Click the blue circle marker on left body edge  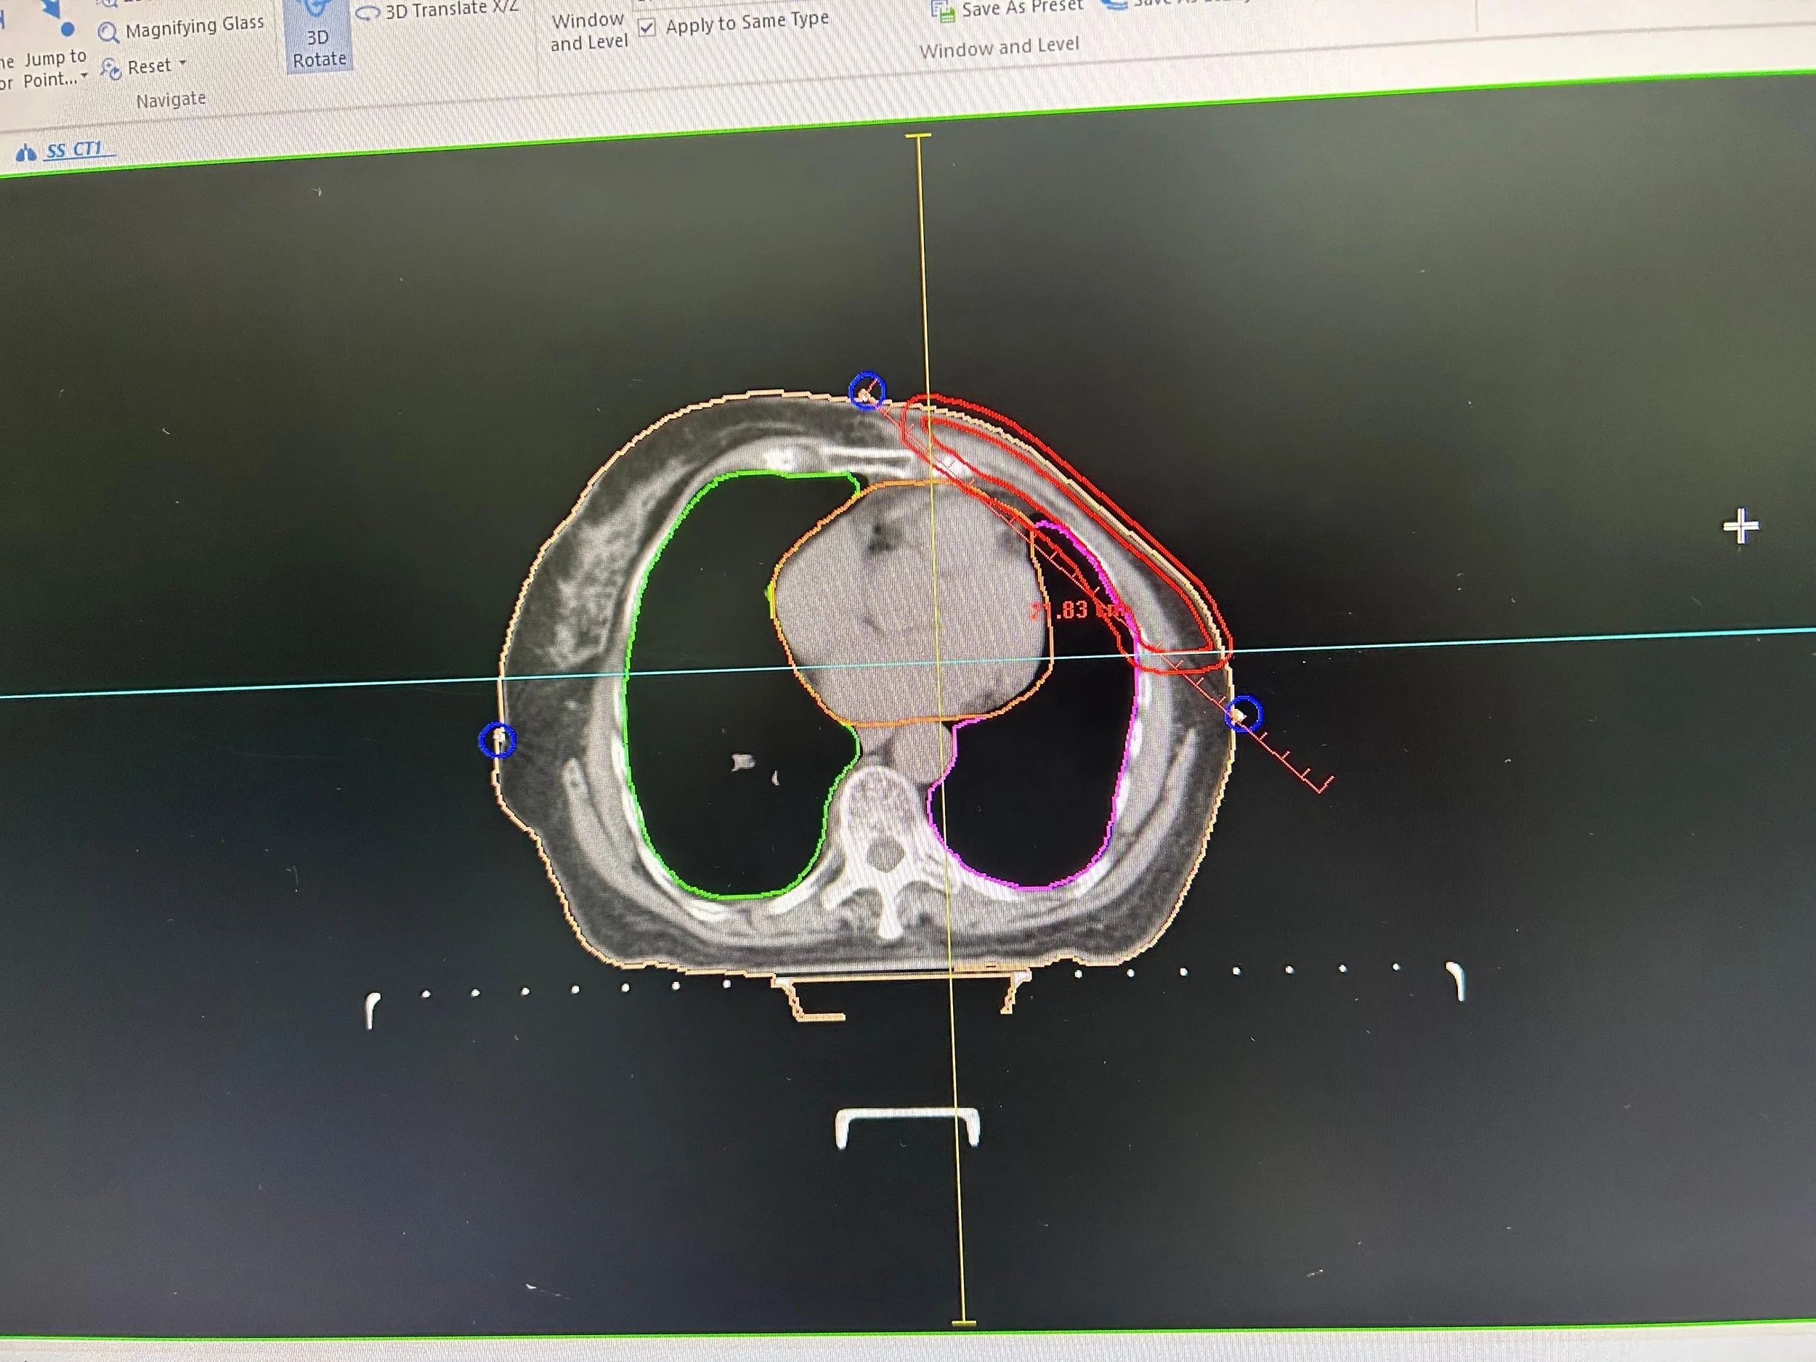coord(497,740)
